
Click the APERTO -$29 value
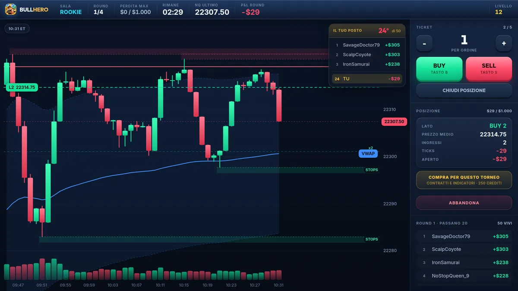[499, 159]
